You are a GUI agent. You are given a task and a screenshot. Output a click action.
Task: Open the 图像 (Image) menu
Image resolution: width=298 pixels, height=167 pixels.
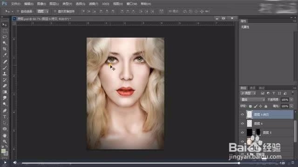[41, 4]
